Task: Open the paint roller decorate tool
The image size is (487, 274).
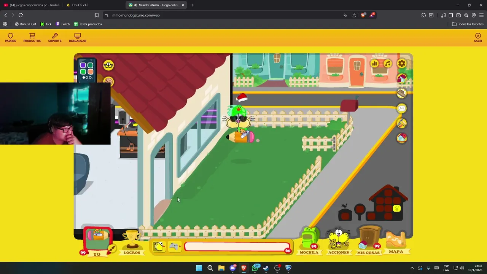Action: coord(402,123)
